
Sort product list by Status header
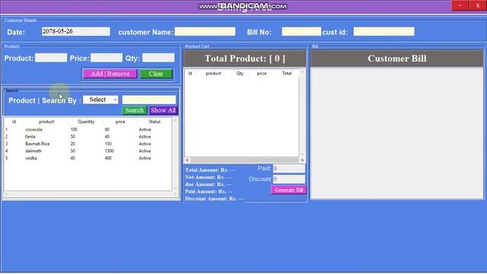point(154,122)
